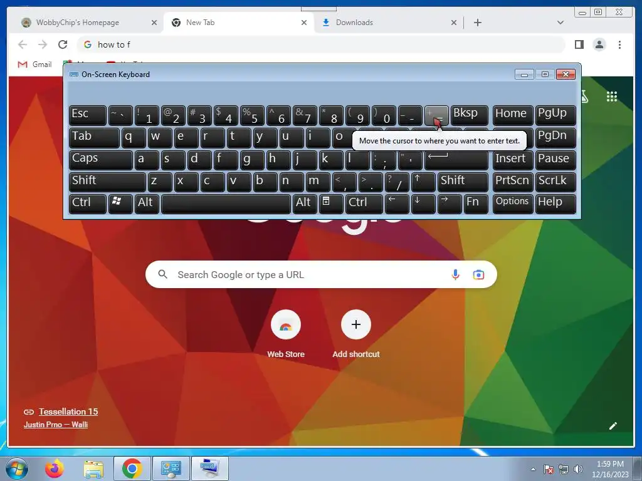Go back with the Chrome back arrow
Screen dimensions: 642x481
tap(23, 44)
